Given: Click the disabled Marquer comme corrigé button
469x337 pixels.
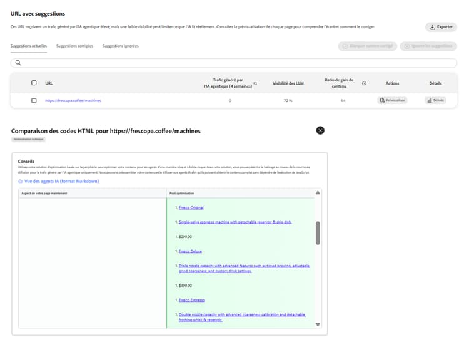Looking at the screenshot, I should click(368, 46).
